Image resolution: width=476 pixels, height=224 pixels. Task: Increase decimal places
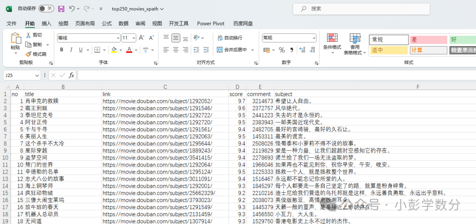(302, 50)
